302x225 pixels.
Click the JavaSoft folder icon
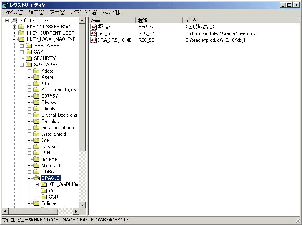pyautogui.click(x=37, y=147)
